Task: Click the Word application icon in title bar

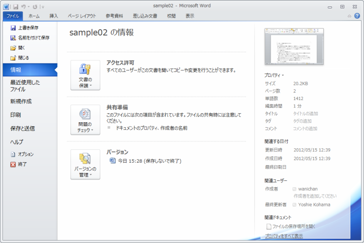Action: [6, 7]
